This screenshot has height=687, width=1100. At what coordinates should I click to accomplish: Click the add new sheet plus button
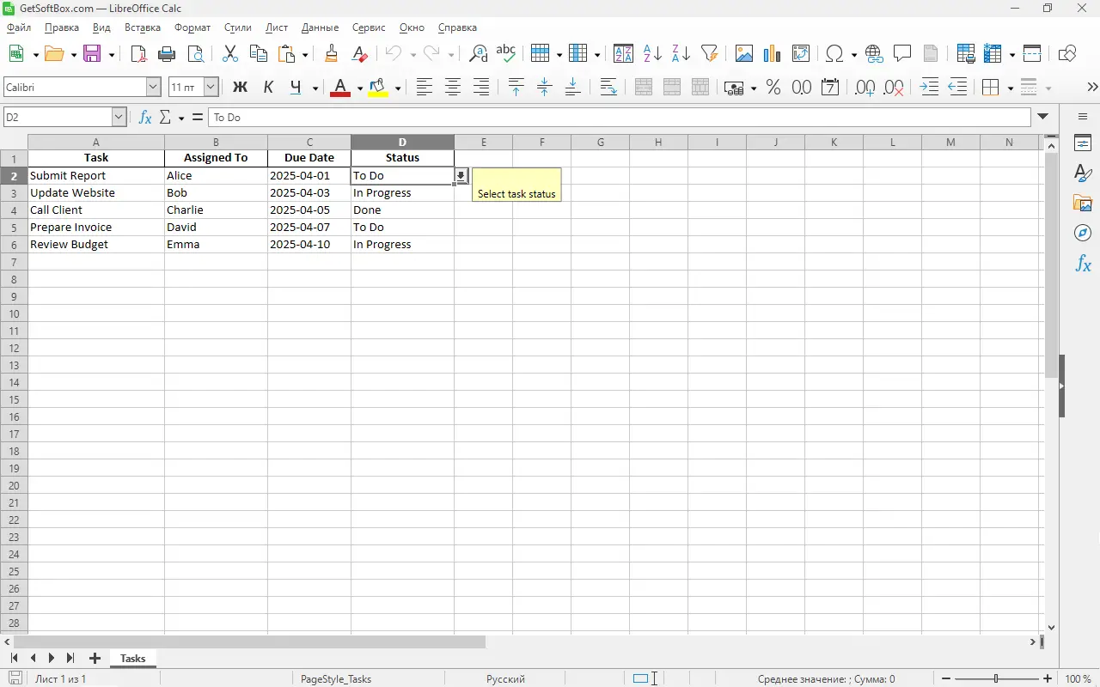[x=95, y=659]
